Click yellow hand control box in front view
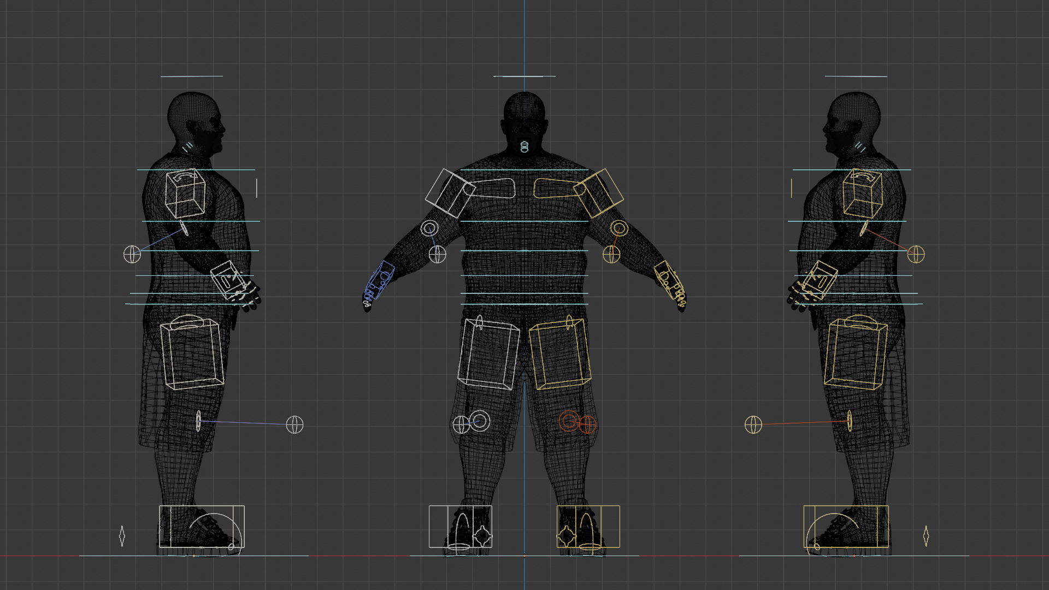Screen dimensions: 1049x590 click(x=669, y=280)
